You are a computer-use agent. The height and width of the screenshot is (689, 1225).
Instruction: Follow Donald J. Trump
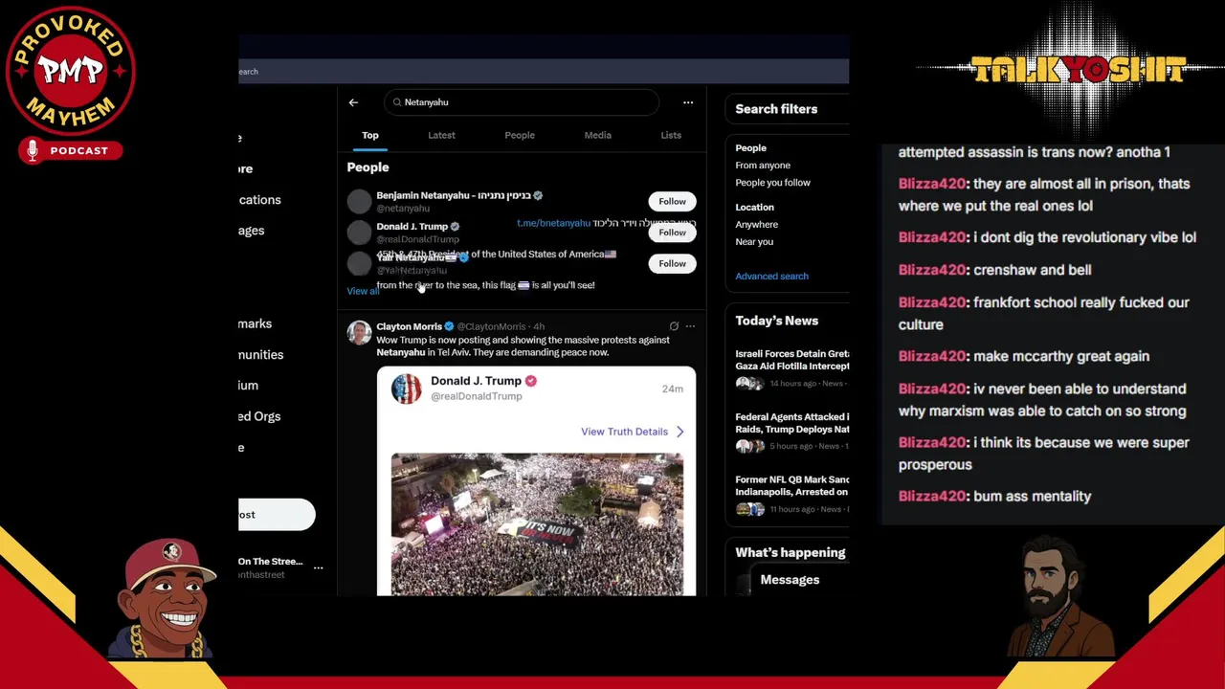pyautogui.click(x=672, y=233)
